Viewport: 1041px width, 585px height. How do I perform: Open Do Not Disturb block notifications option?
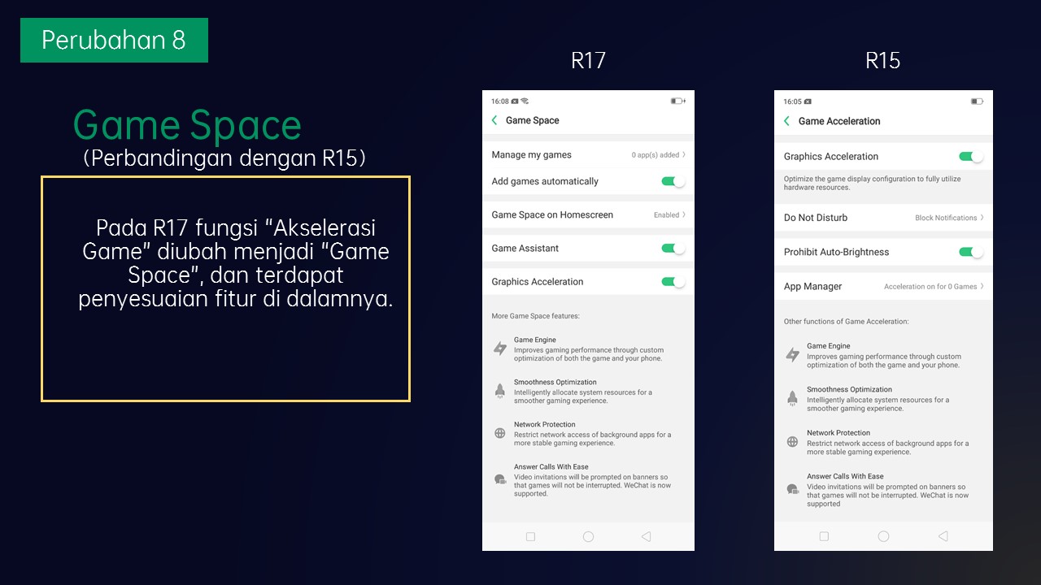(x=982, y=218)
